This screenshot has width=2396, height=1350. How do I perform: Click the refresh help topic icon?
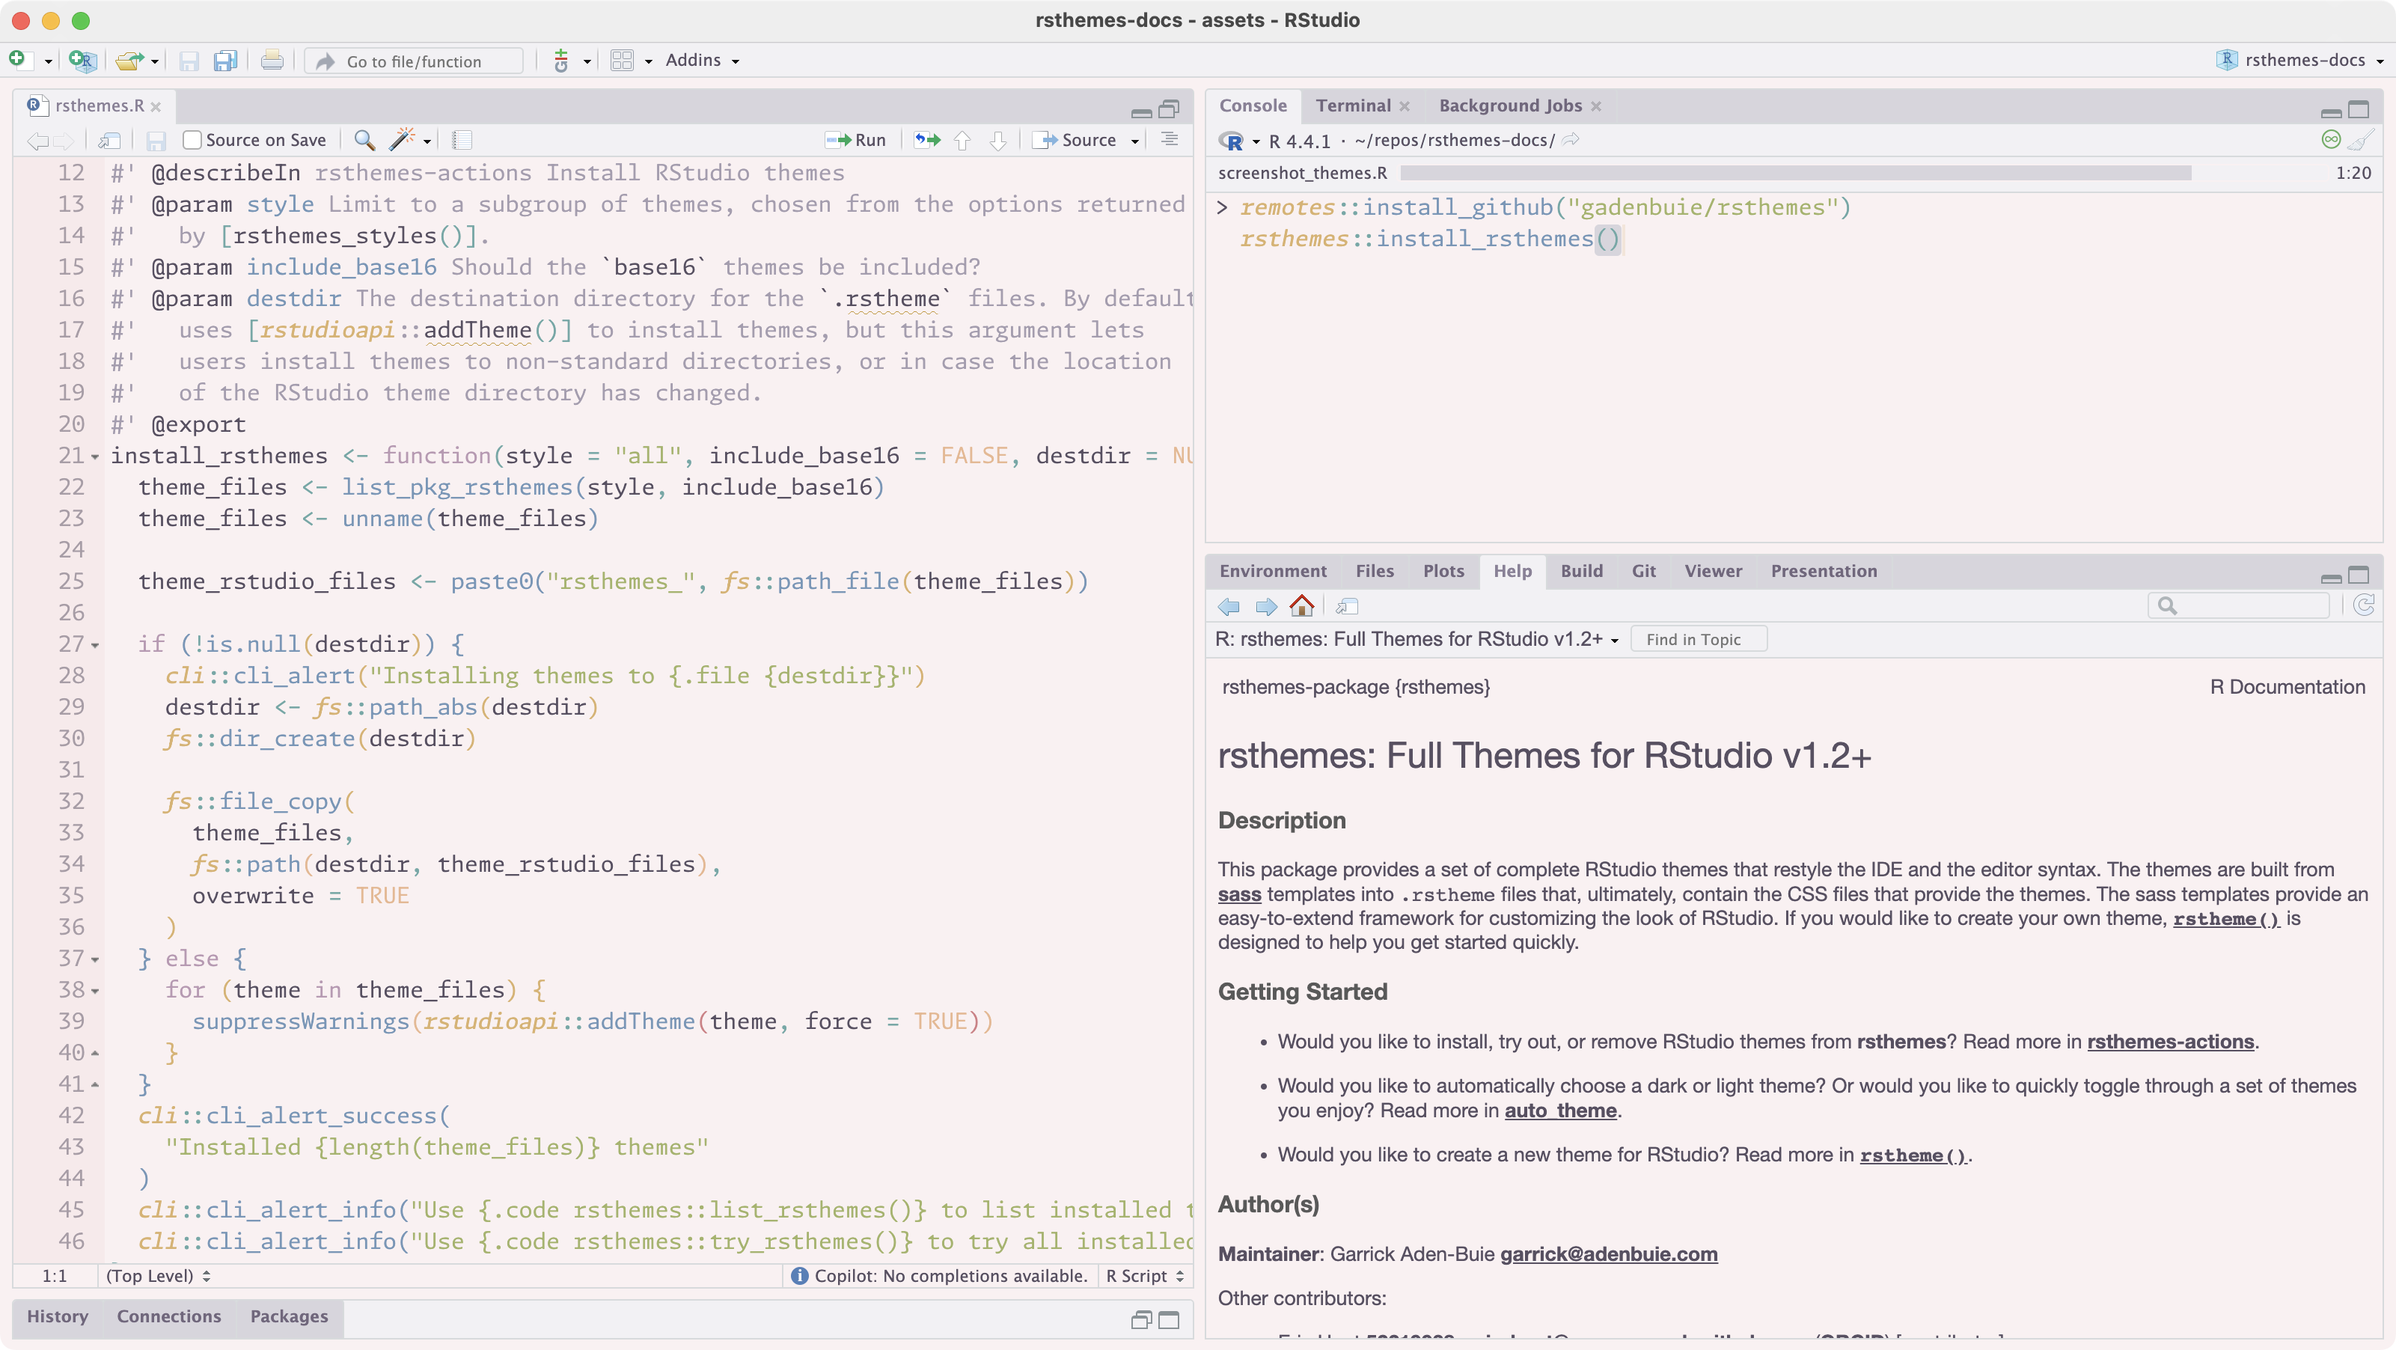tap(2363, 607)
